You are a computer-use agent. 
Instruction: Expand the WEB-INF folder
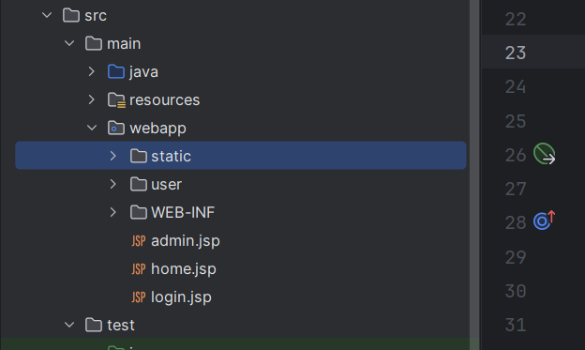(113, 213)
